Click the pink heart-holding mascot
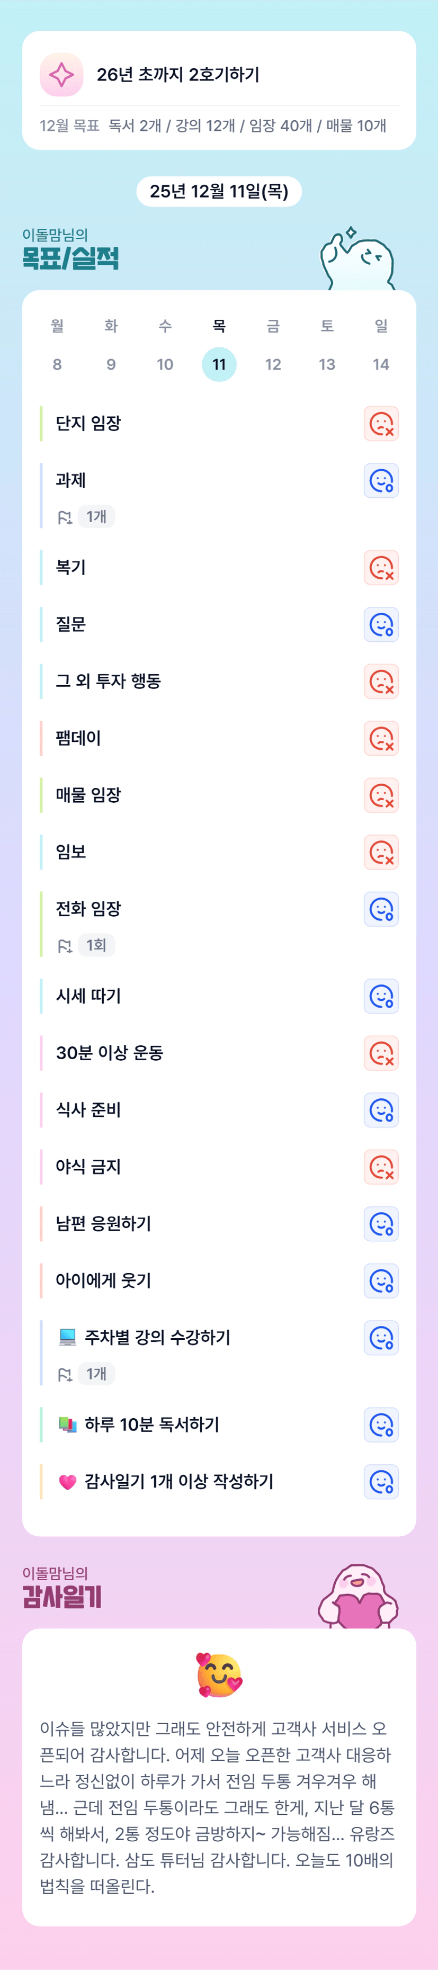This screenshot has height=1971, width=438. coord(357,1598)
